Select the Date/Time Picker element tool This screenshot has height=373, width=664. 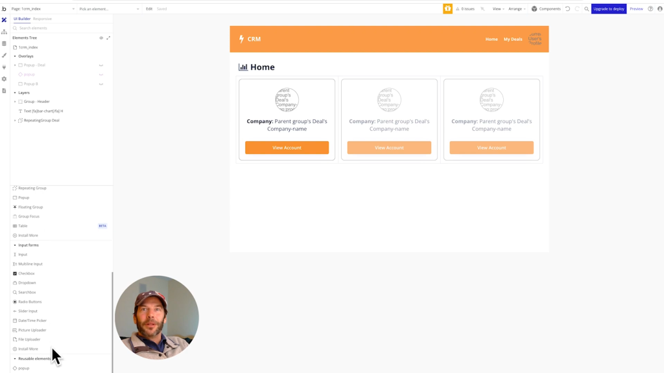(32, 321)
